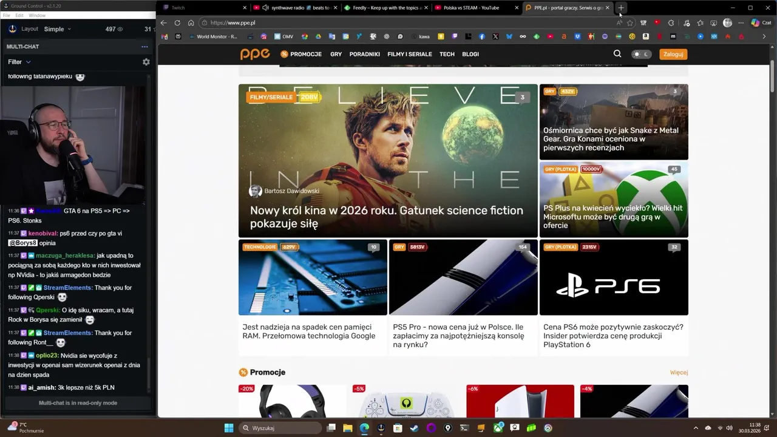The height and width of the screenshot is (437, 777).
Task: Expand bookmarks overflow chevron
Action: (764, 36)
